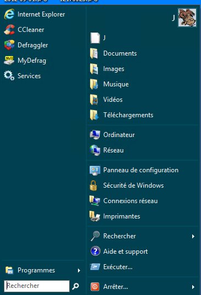This screenshot has width=201, height=295.
Task: Click the Connexions réseau icon
Action: (x=95, y=201)
